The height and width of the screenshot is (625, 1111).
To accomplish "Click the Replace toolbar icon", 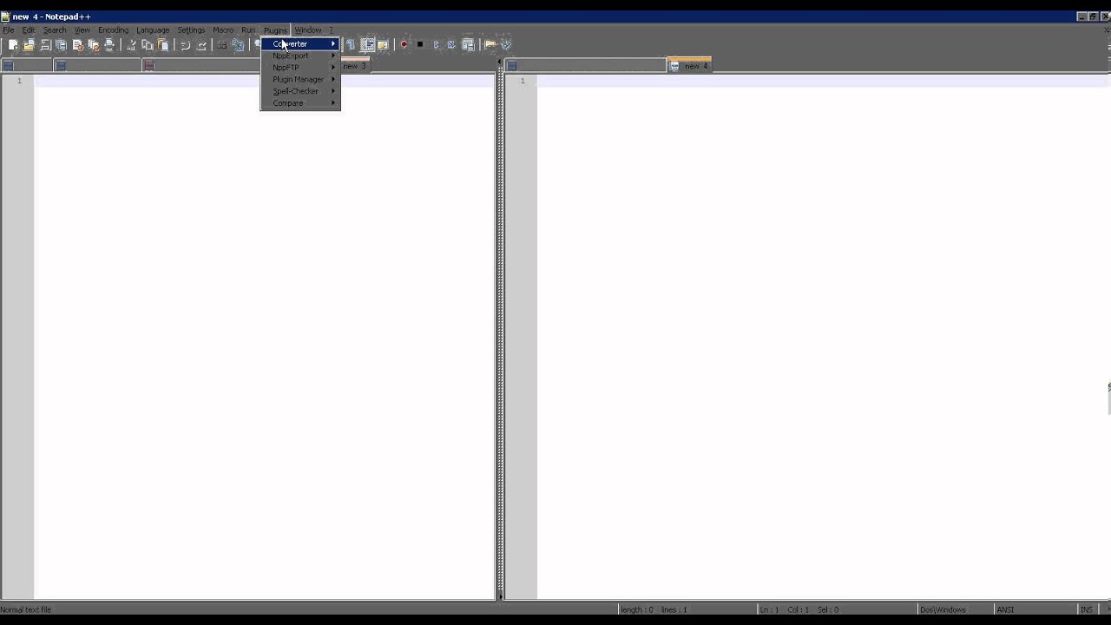I will 238,44.
